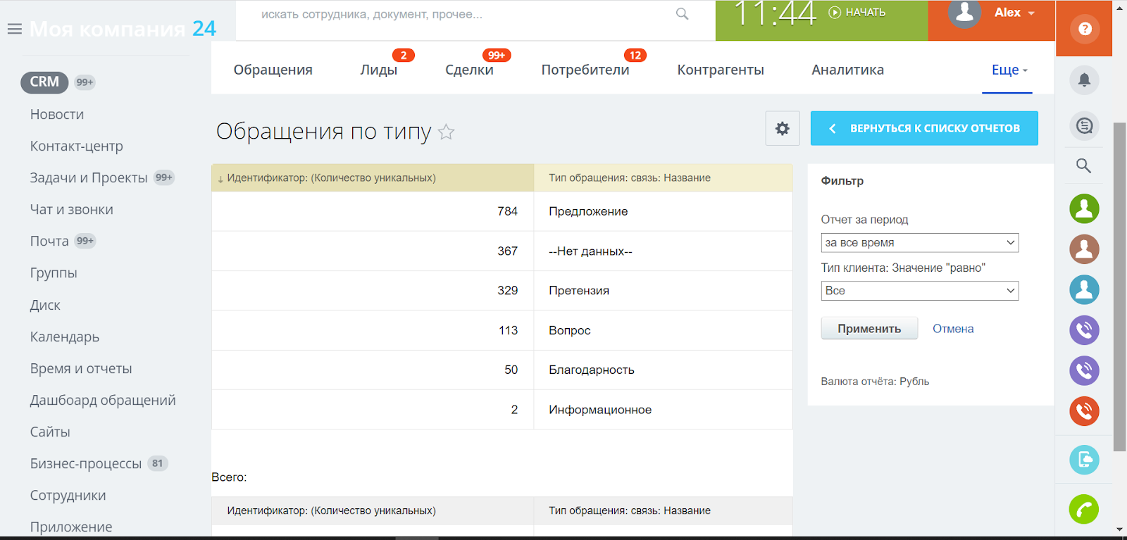Viewport: 1127px width, 540px height.
Task: Click the green telephone dial button
Action: 1084,509
